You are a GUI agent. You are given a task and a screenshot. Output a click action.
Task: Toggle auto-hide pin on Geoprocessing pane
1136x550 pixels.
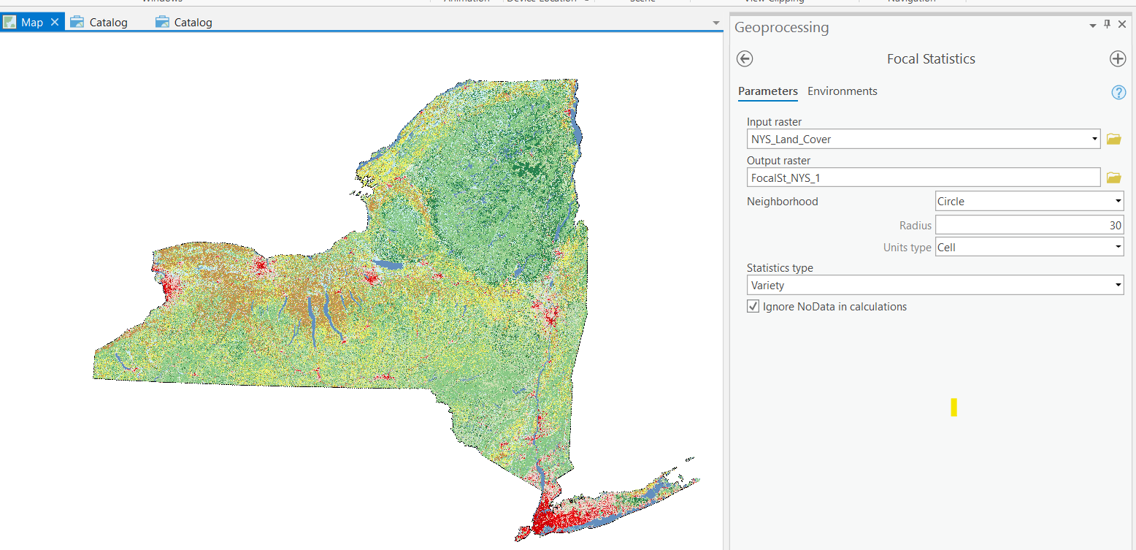coord(1107,25)
